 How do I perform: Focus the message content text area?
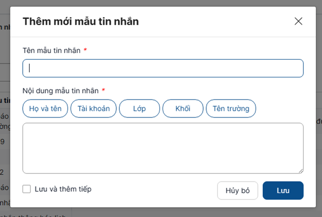[163, 148]
